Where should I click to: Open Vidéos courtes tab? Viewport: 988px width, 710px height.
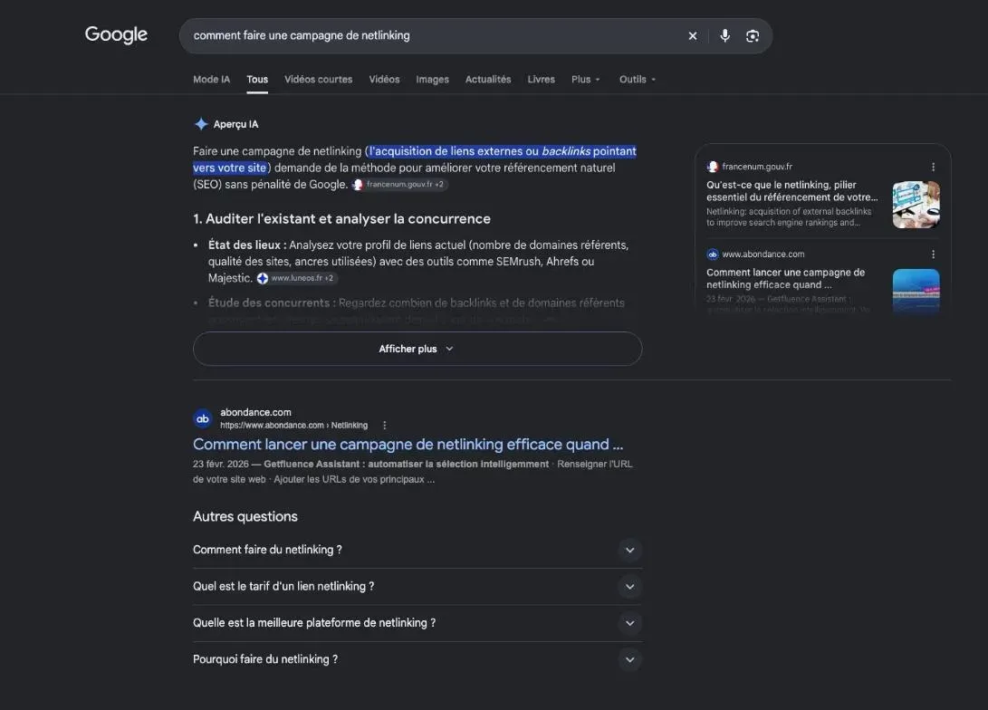click(318, 80)
